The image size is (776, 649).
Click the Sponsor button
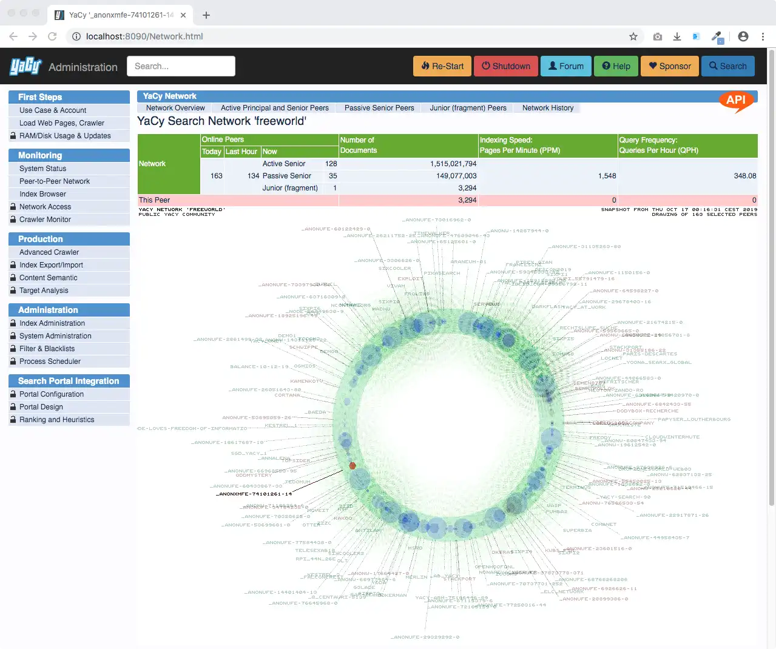pyautogui.click(x=670, y=66)
